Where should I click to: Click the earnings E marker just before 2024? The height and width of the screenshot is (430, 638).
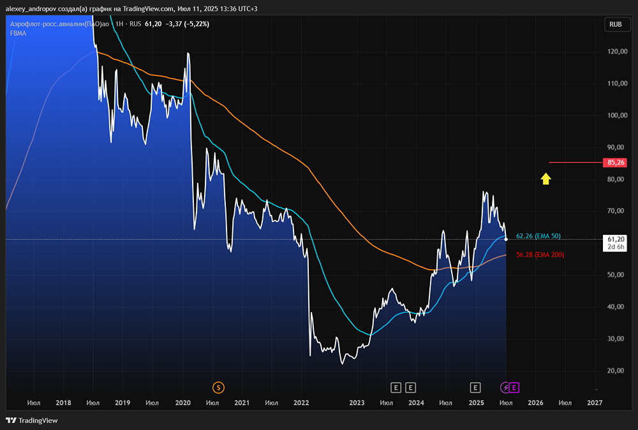pyautogui.click(x=410, y=388)
